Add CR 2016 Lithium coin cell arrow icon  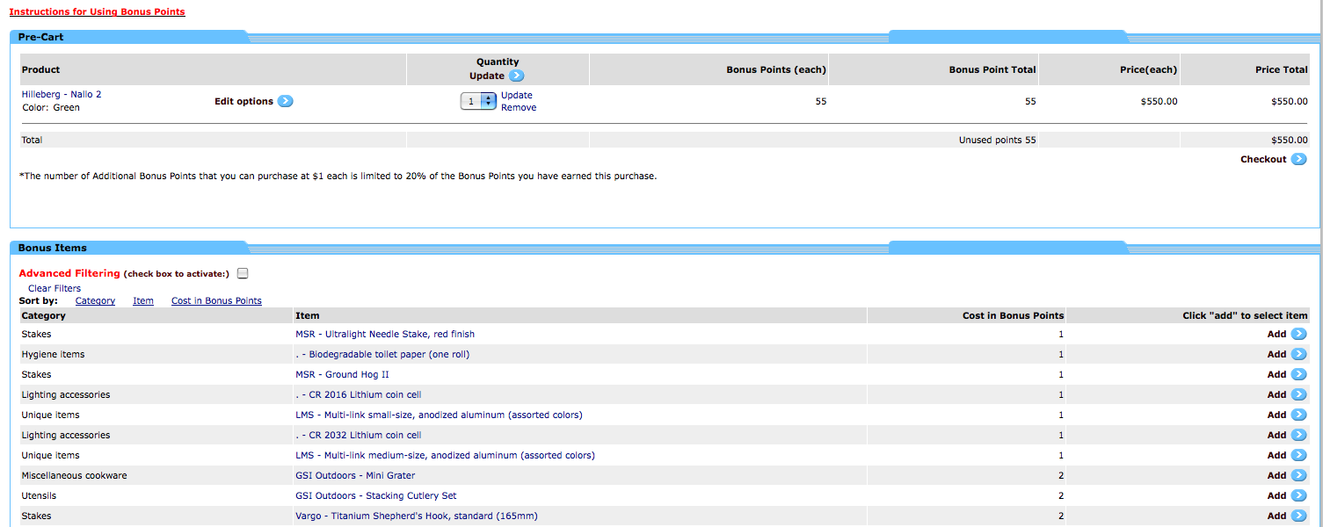pos(1299,394)
